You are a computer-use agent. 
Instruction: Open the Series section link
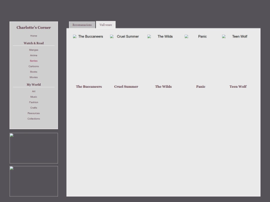[33, 61]
